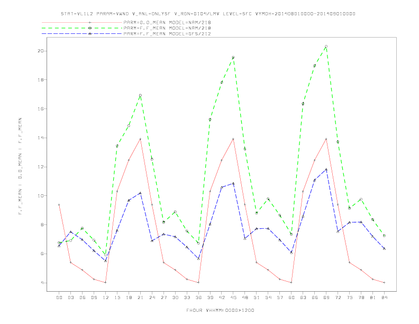This screenshot has width=419, height=324.
Task: Click x-axis tick label 66
Action: 315,298
